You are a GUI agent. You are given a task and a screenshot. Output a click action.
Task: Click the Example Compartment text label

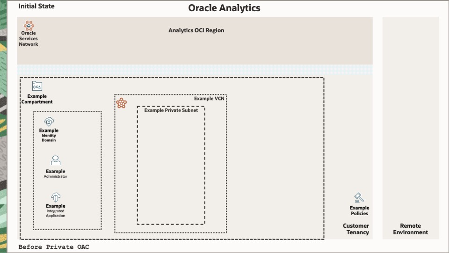[x=37, y=99]
